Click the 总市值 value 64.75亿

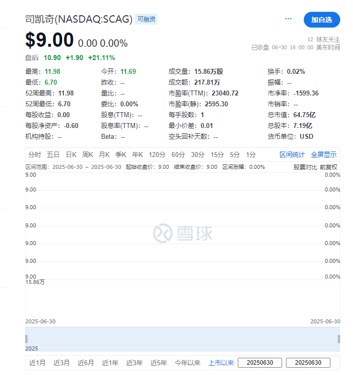click(x=304, y=115)
